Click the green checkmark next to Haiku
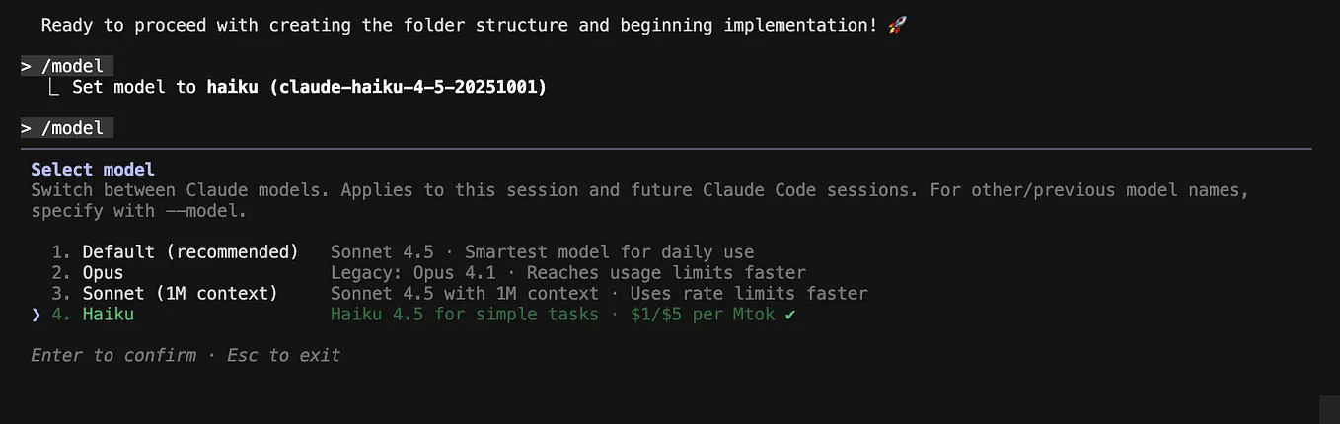Screen dimensions: 1340x424 [x=788, y=315]
